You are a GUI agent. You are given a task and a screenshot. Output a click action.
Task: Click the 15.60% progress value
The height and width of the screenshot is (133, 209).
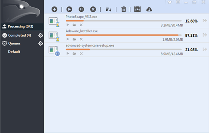(x=191, y=21)
